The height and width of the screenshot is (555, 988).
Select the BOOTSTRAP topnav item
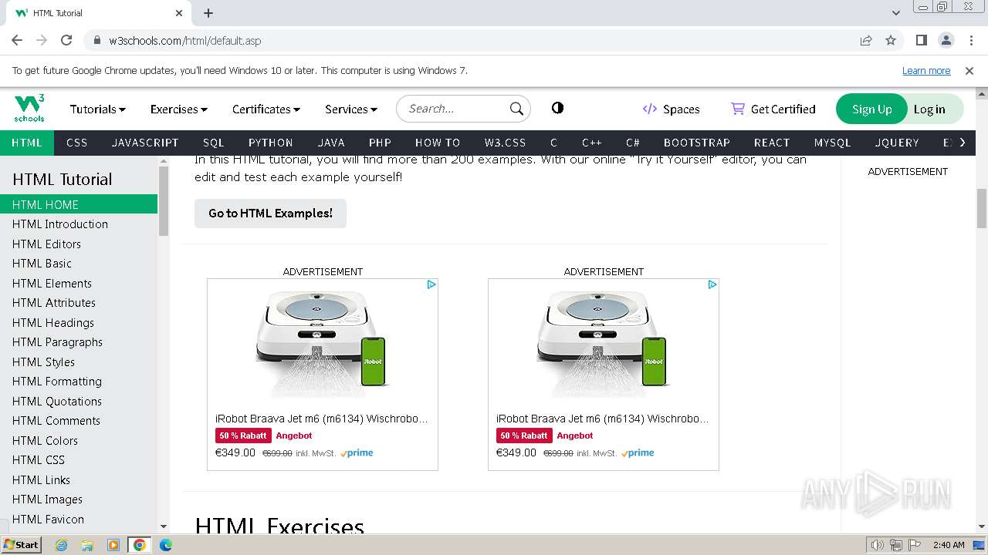click(x=697, y=143)
